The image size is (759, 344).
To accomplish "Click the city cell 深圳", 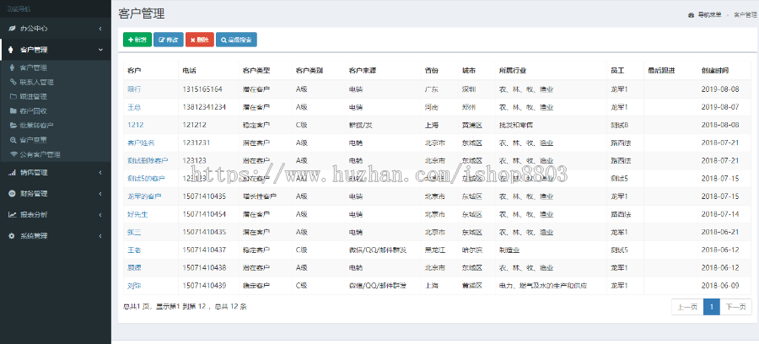I will pyautogui.click(x=469, y=89).
